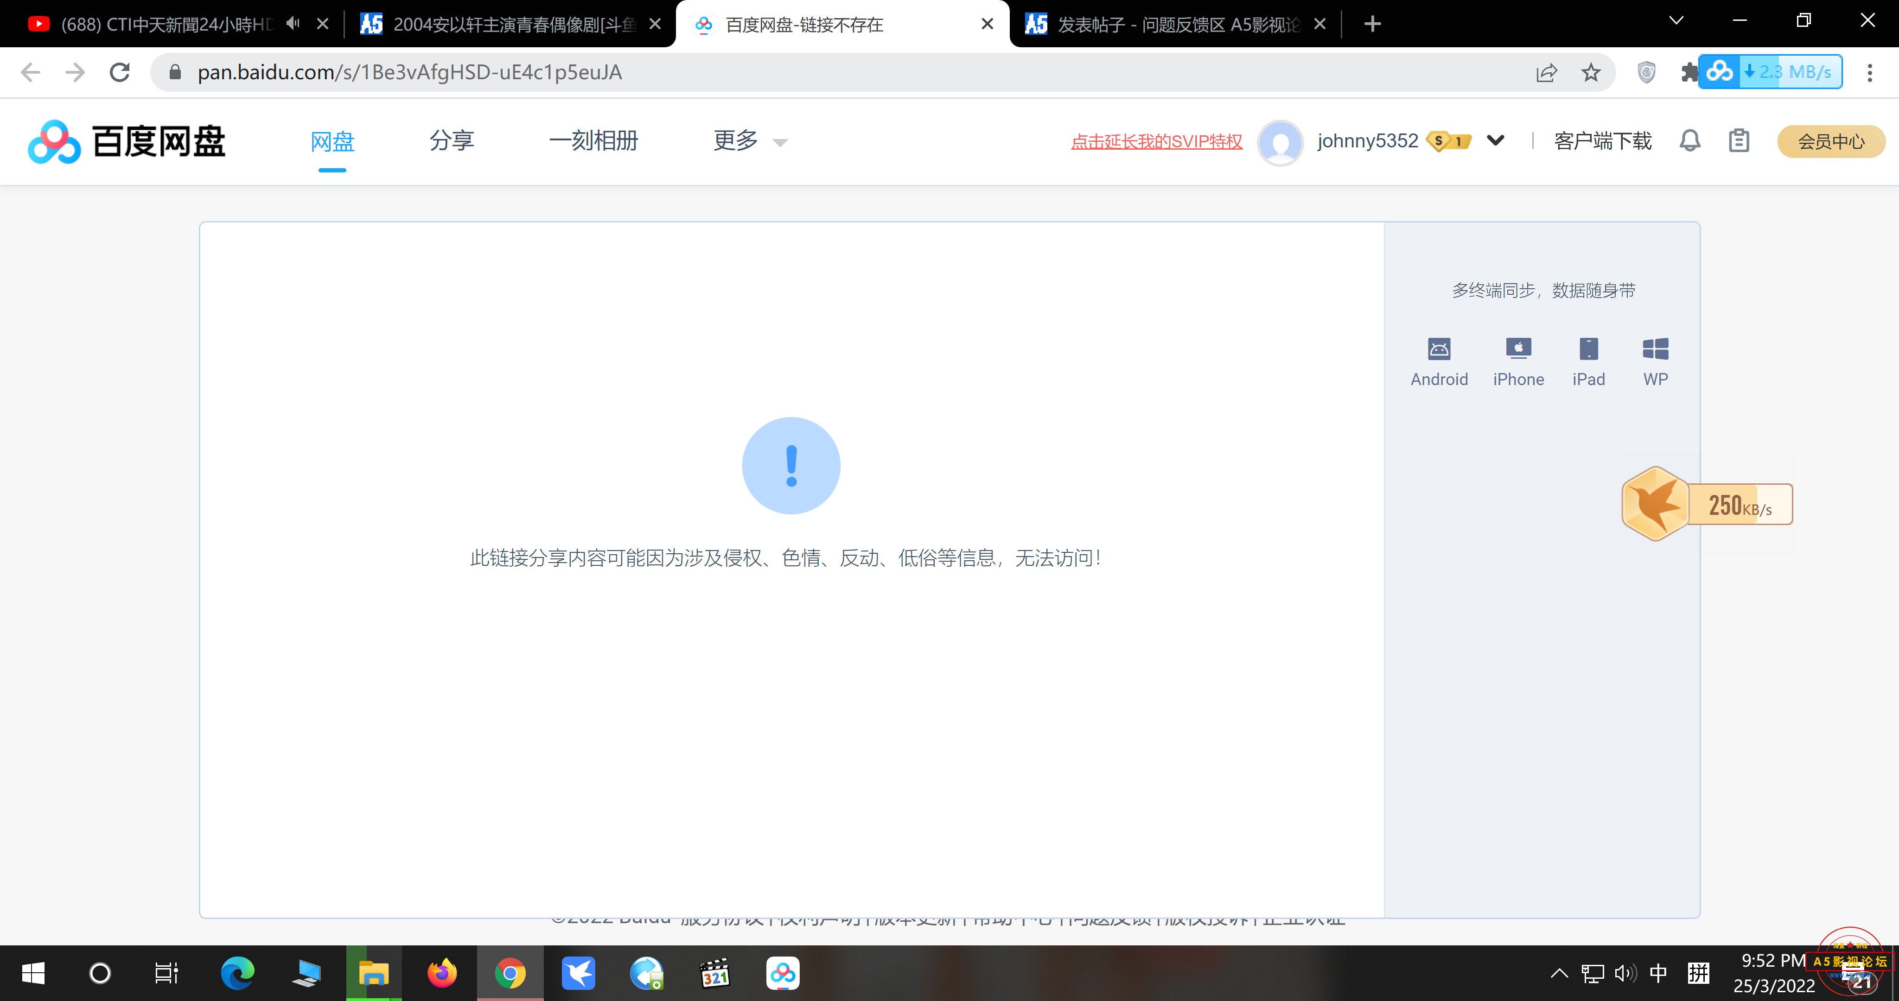The image size is (1899, 1001).
Task: Open Media Player Classic 321 icon
Action: pos(715,973)
